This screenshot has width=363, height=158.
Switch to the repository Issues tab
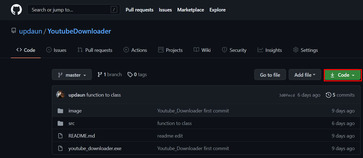coord(56,50)
